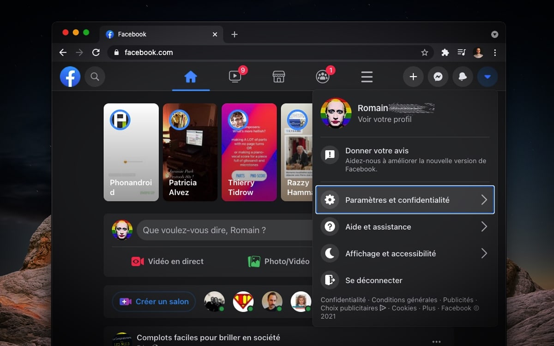Open Conditions générales footer link
Screen dimensions: 554x346
point(404,300)
